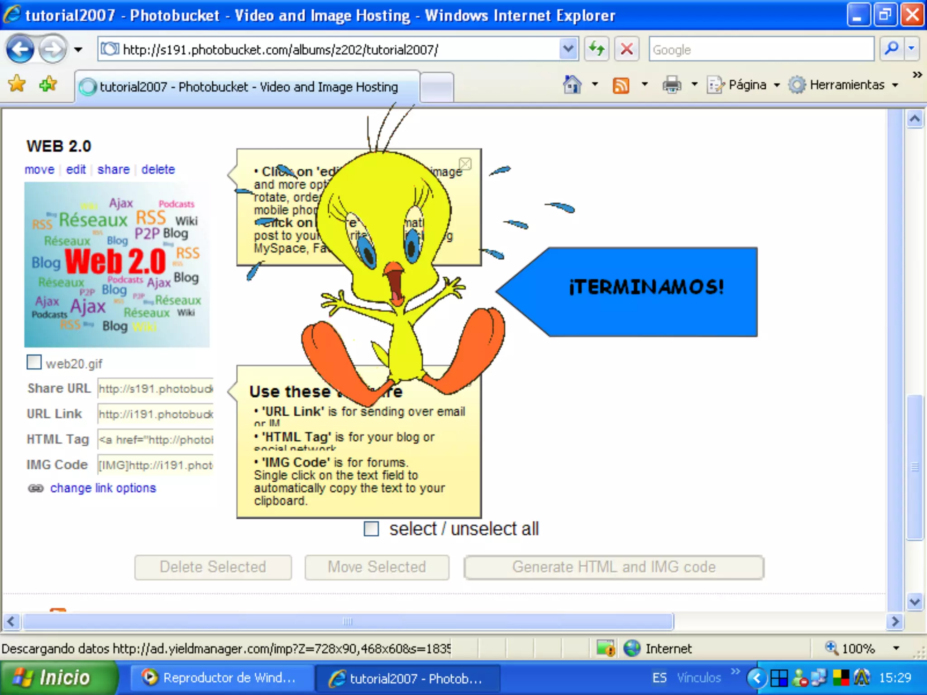Image resolution: width=927 pixels, height=695 pixels.
Task: Click the IMG Code text field
Action: [x=155, y=465]
